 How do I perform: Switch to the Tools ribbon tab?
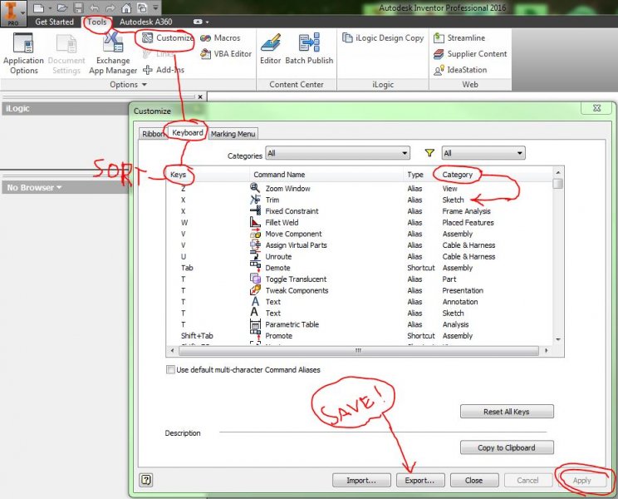(x=97, y=22)
